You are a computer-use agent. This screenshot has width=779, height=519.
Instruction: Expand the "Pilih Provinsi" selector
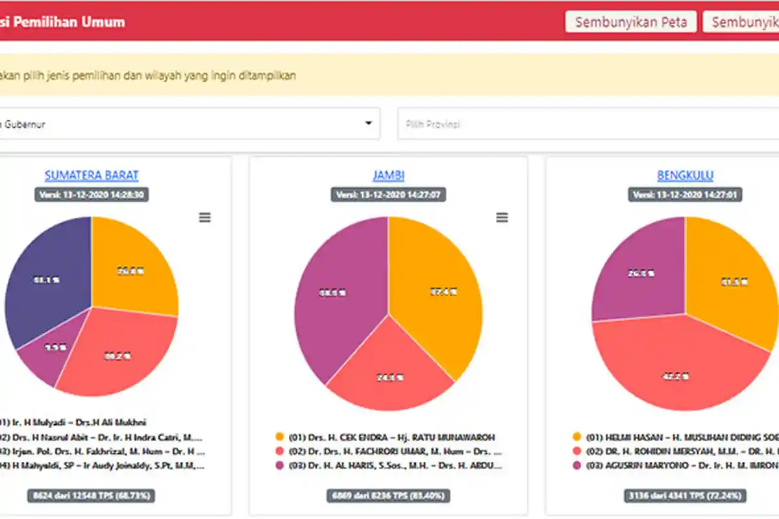click(x=584, y=123)
